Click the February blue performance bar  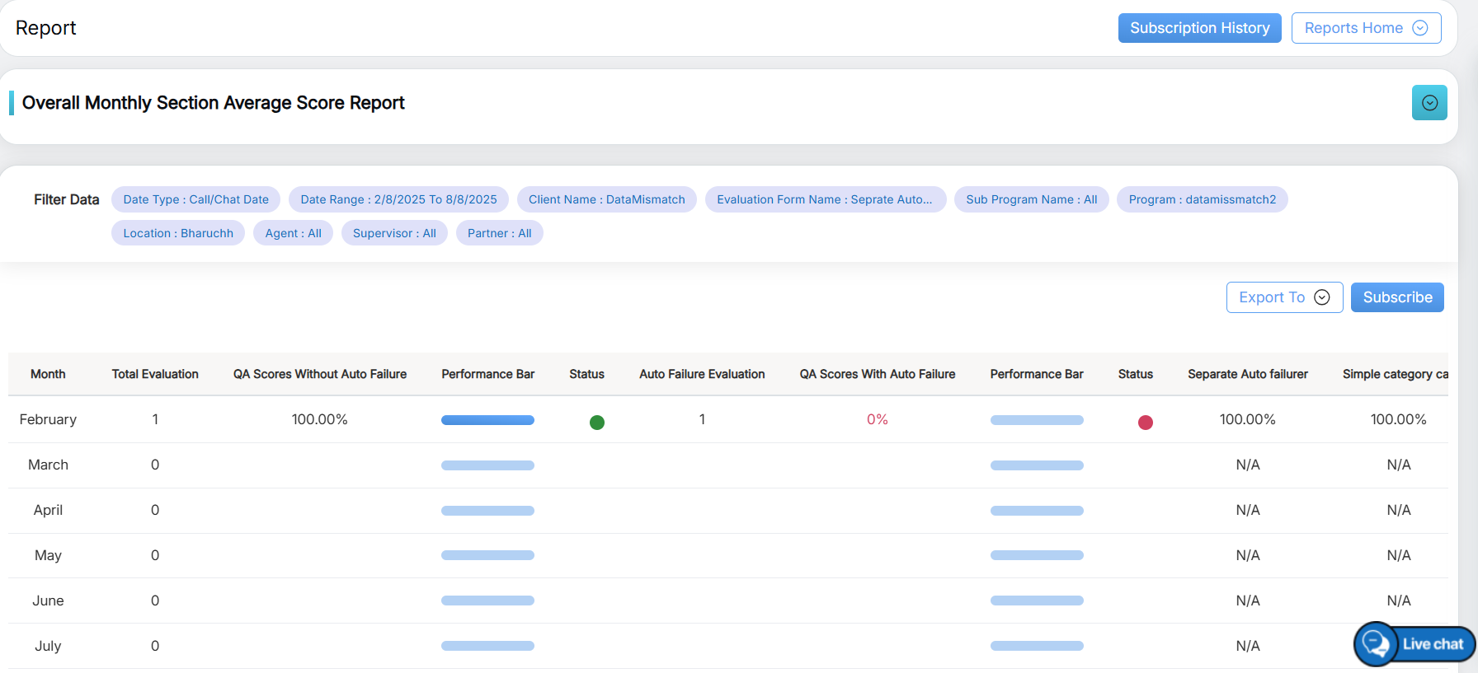click(x=487, y=420)
